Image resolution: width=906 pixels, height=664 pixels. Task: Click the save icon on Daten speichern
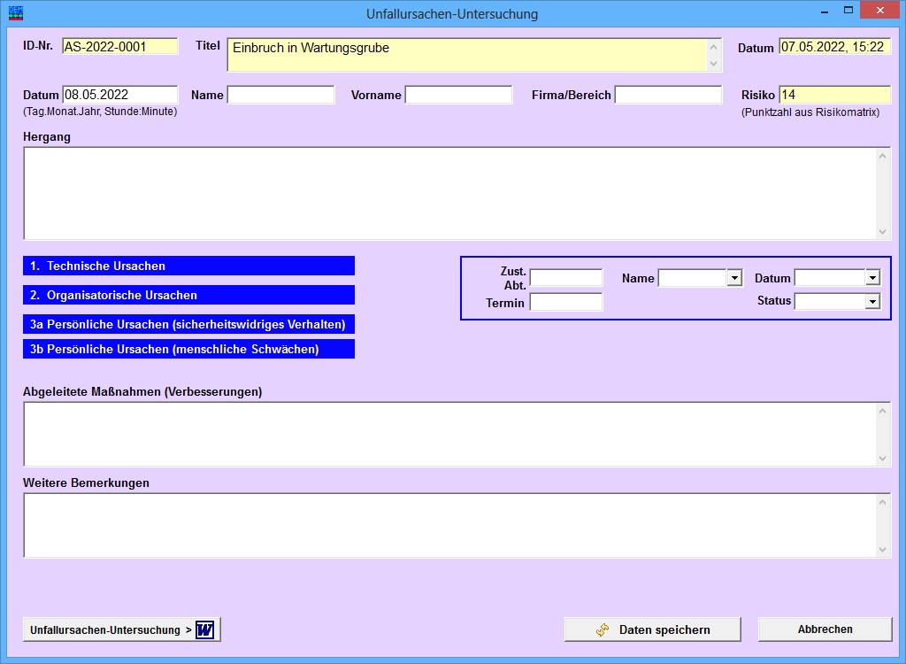click(x=602, y=629)
